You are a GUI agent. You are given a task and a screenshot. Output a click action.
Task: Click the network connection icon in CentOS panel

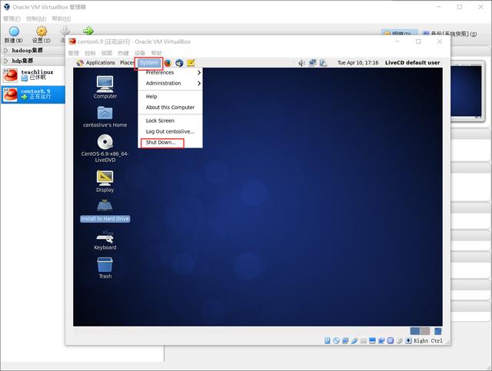coord(313,63)
